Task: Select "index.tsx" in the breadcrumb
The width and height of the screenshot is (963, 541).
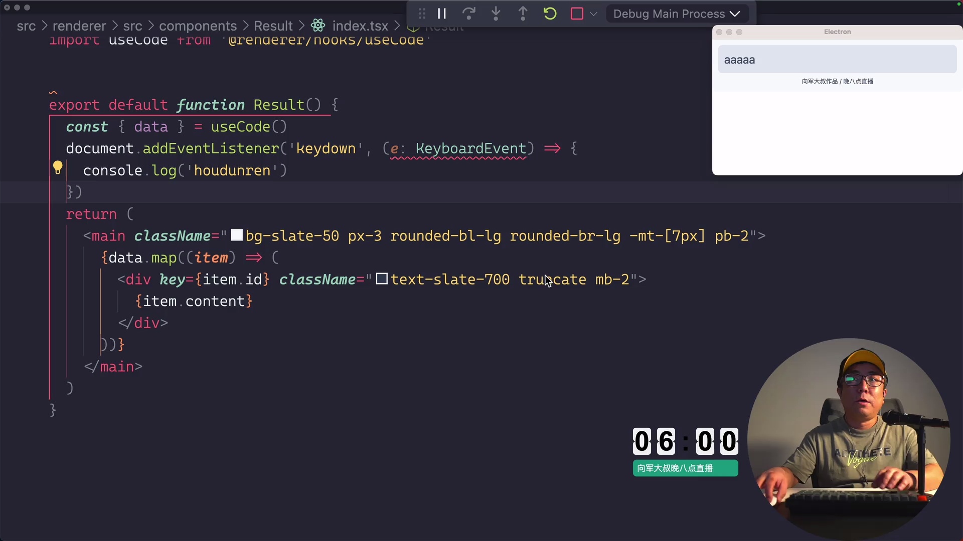Action: click(360, 26)
